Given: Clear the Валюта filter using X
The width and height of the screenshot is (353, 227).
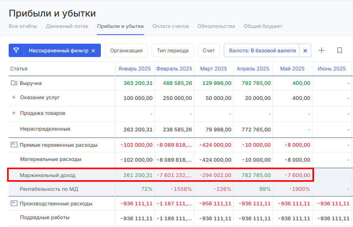Looking at the screenshot, I should 305,51.
